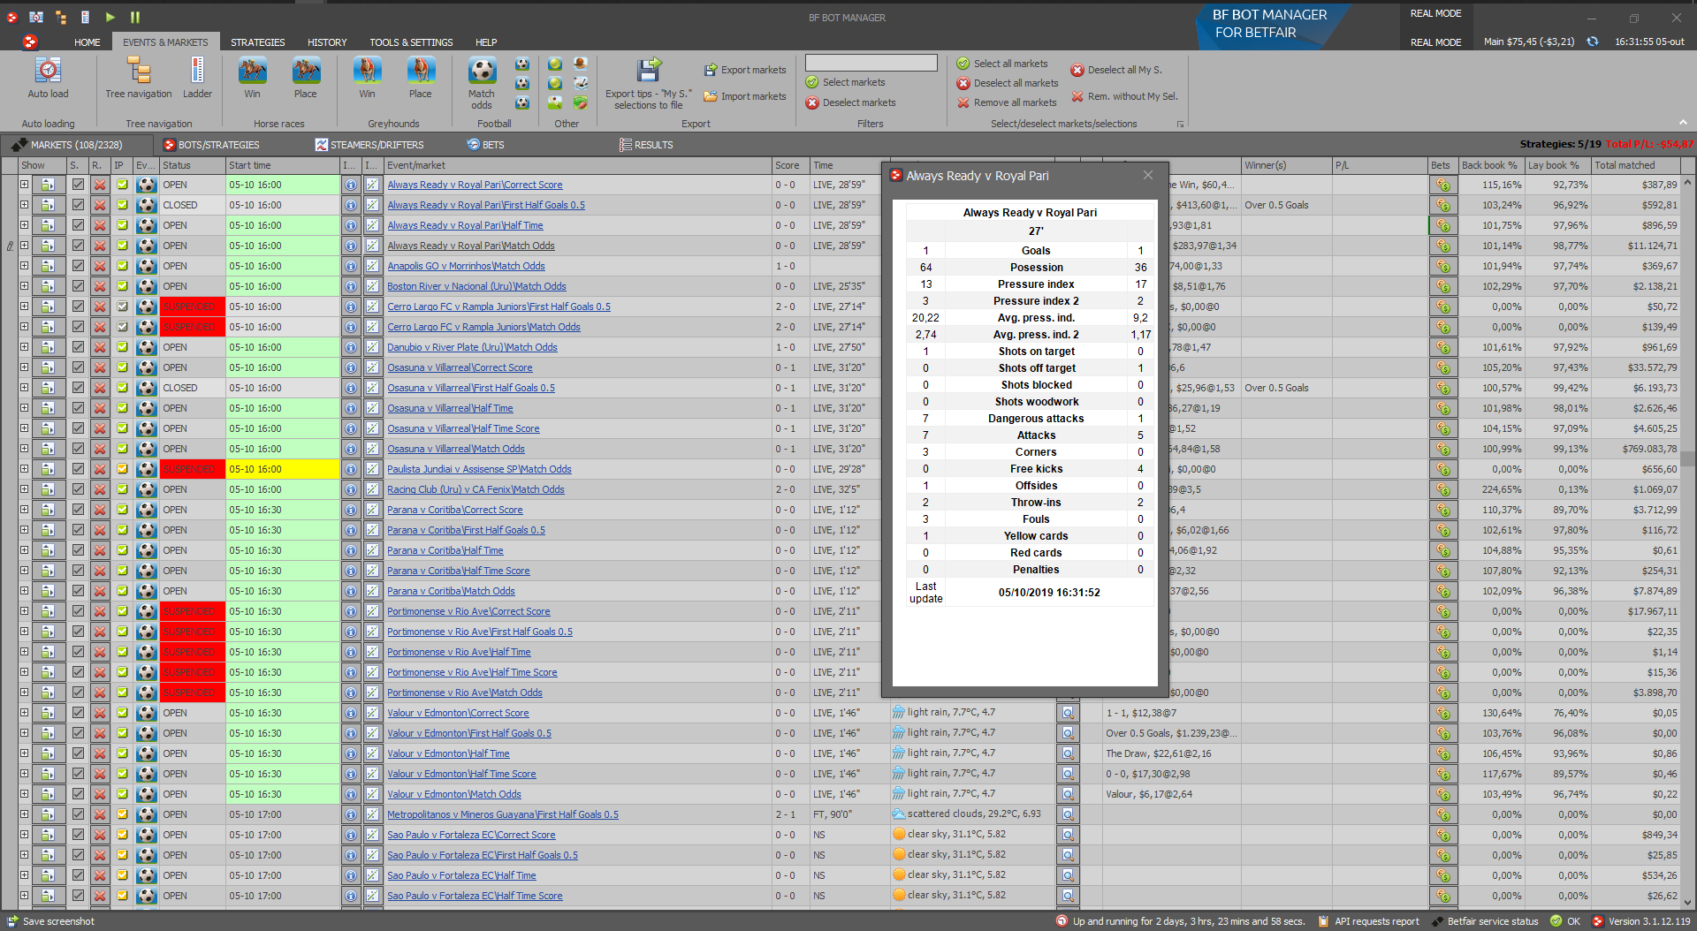Open Paulista Jundiai v Assisense SP Match Odds link
This screenshot has height=931, width=1697.
click(x=479, y=469)
